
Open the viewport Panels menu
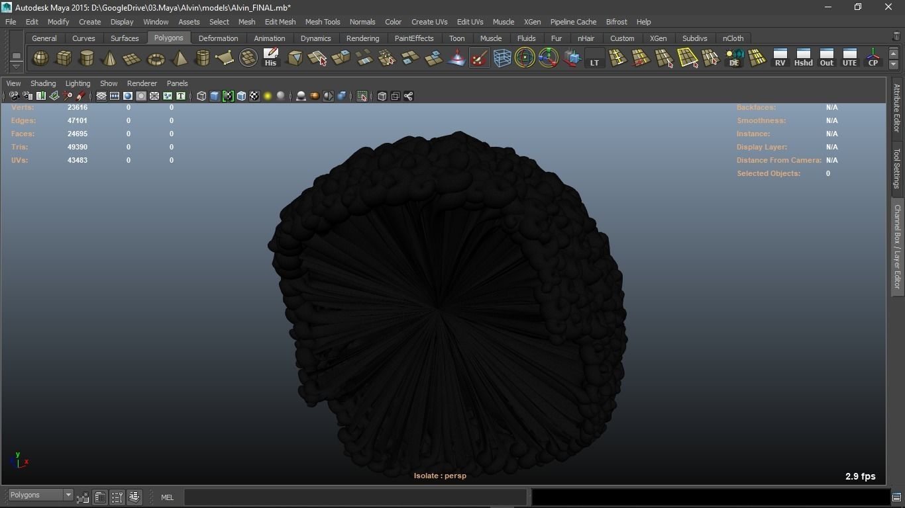click(177, 83)
